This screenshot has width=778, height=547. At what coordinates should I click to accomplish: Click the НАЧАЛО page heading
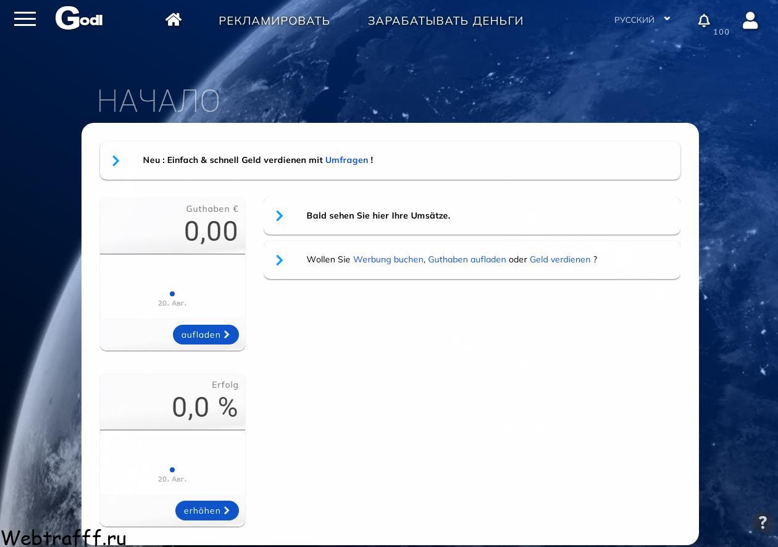[159, 101]
